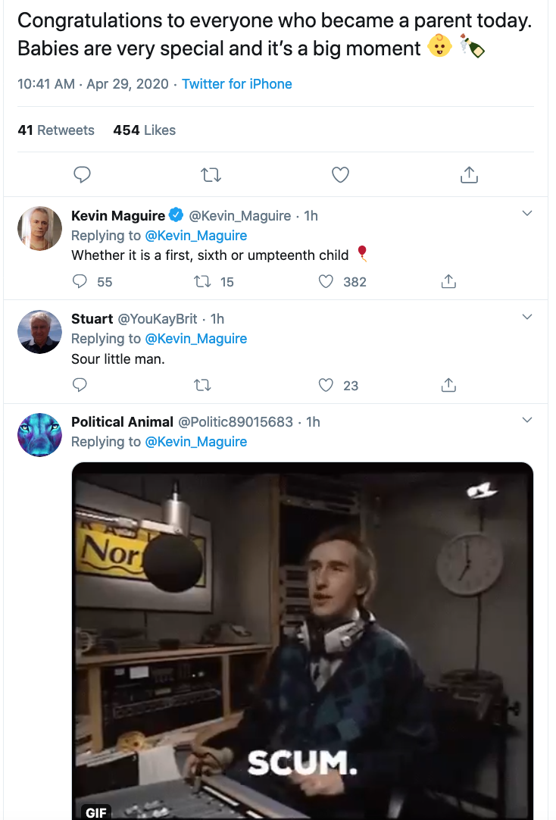Reply to the main tweet
Screen dimensions: 556x820
coord(82,175)
